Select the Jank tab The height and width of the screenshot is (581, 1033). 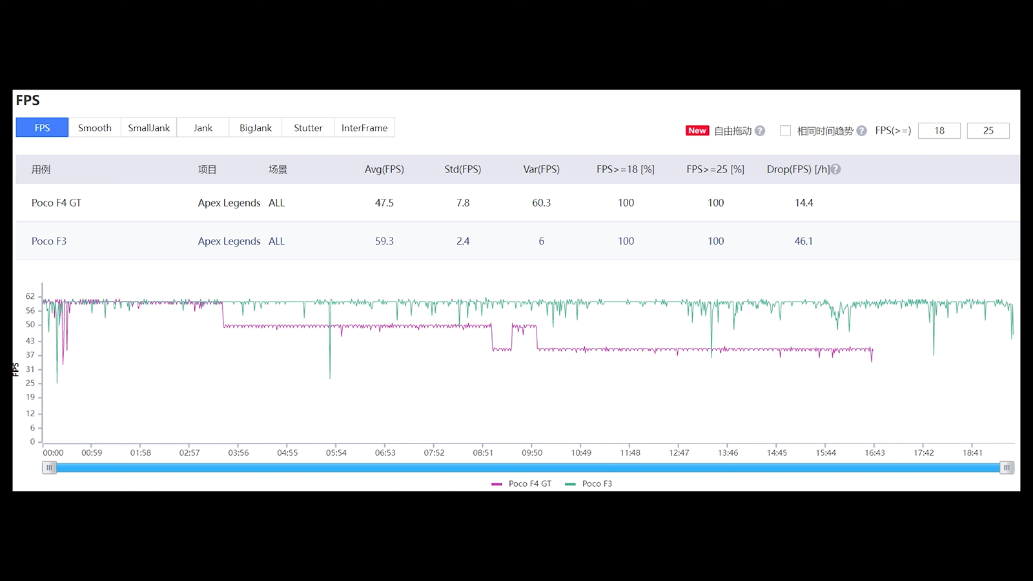203,128
